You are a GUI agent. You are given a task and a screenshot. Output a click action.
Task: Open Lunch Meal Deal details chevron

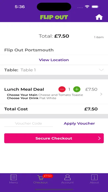[x=101, y=94]
